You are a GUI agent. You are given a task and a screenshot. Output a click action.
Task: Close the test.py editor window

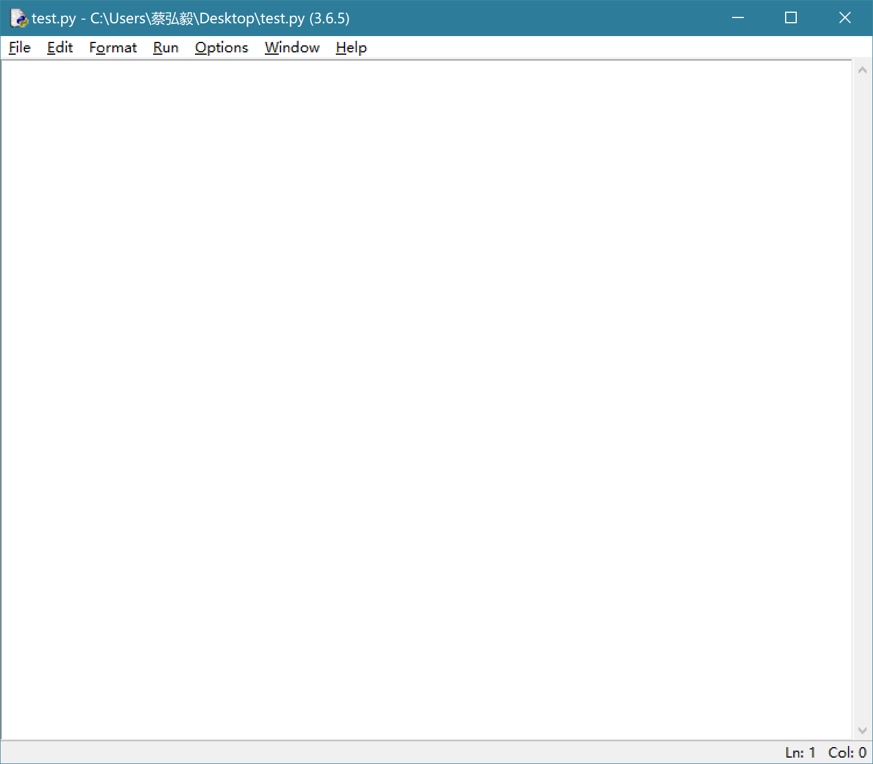(x=845, y=18)
